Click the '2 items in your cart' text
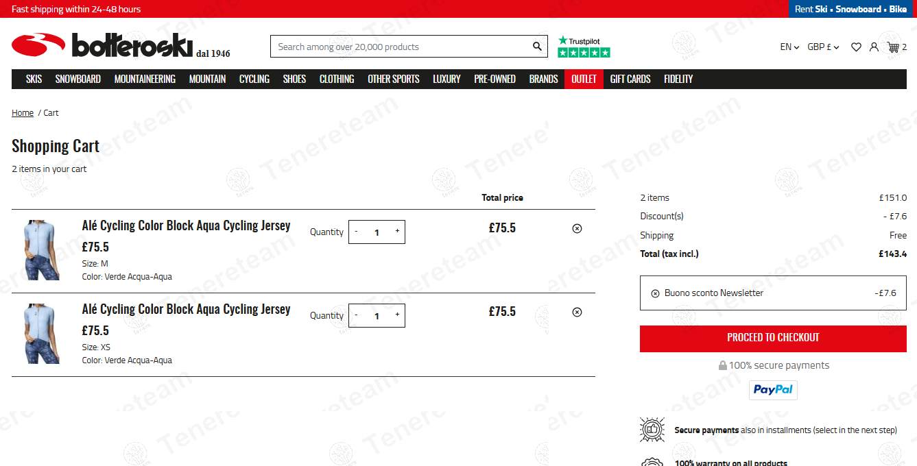 tap(49, 169)
